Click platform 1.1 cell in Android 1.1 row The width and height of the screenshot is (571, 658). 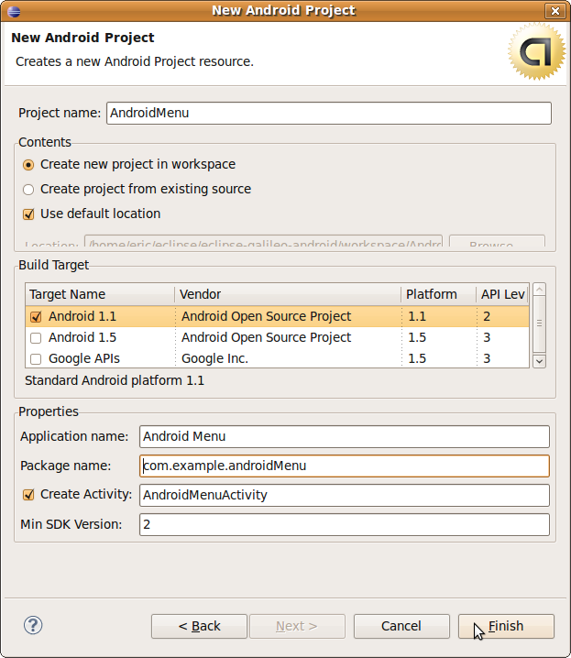coord(439,316)
